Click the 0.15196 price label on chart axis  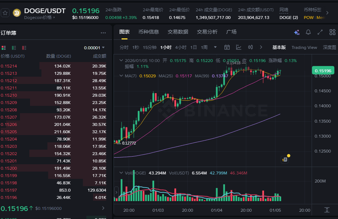323,71
